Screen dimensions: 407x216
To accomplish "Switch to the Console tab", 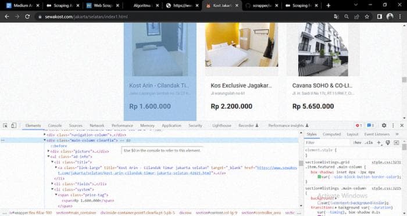I will pyautogui.click(x=55, y=125).
